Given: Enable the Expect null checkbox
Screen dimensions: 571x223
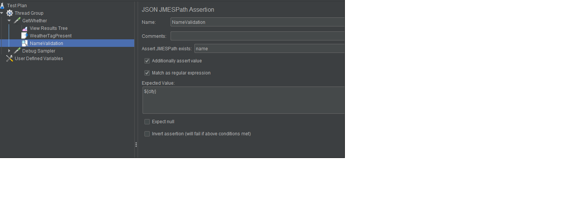Looking at the screenshot, I should [x=147, y=121].
